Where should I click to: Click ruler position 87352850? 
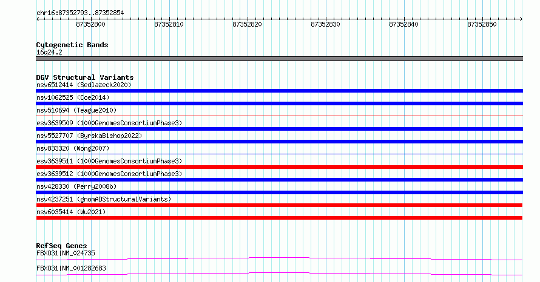482,24
